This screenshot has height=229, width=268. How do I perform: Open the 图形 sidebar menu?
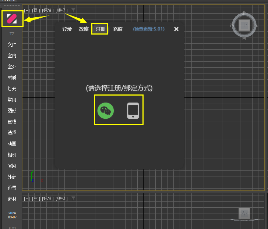tap(12, 111)
